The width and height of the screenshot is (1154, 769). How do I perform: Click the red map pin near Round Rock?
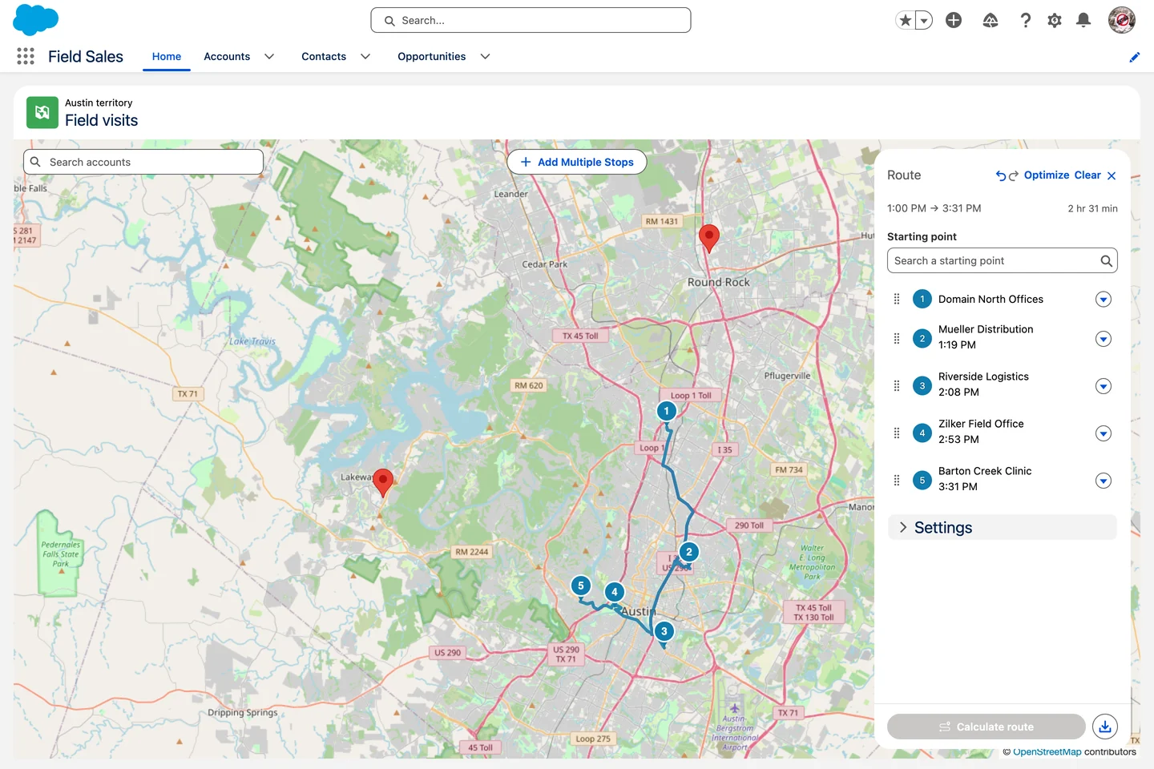(x=709, y=238)
